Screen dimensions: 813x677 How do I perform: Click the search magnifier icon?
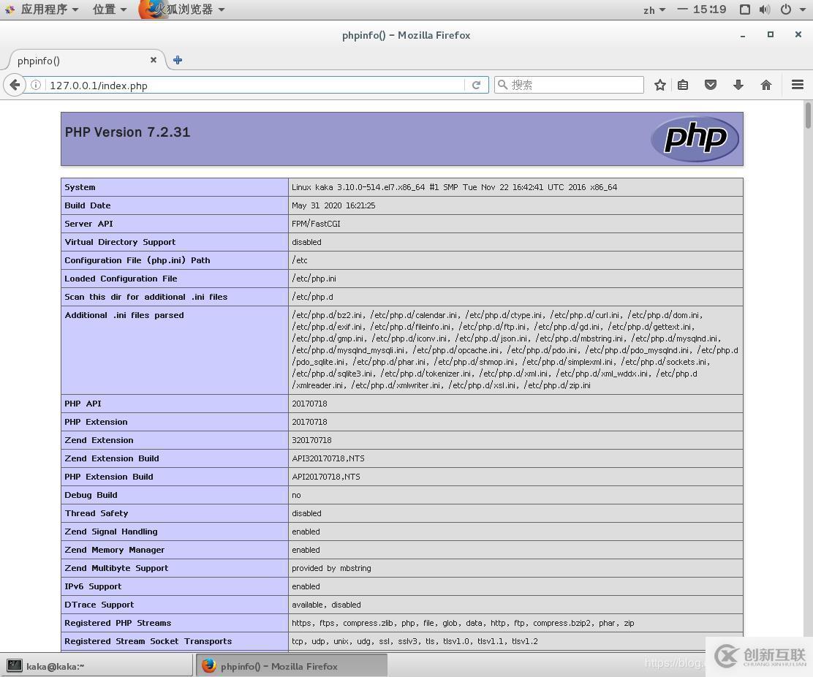click(502, 85)
